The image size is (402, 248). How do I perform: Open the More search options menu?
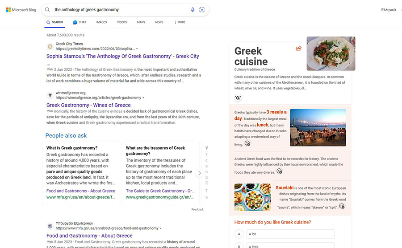tap(180, 22)
